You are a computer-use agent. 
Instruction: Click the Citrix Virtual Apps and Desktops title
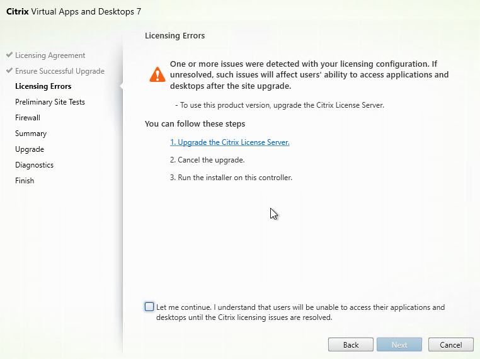74,11
